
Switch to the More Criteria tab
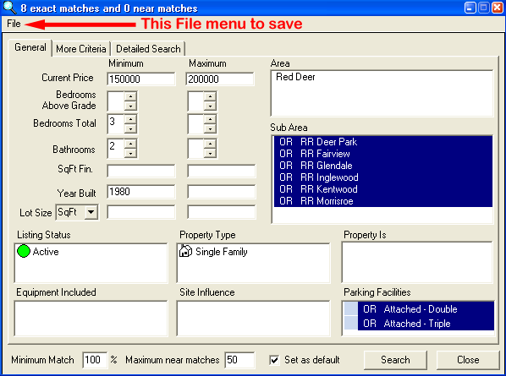(x=81, y=49)
